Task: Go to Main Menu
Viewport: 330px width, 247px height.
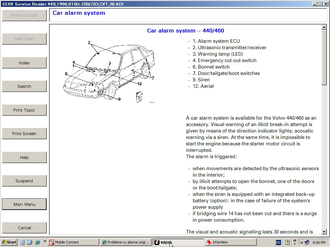Action: 24,204
